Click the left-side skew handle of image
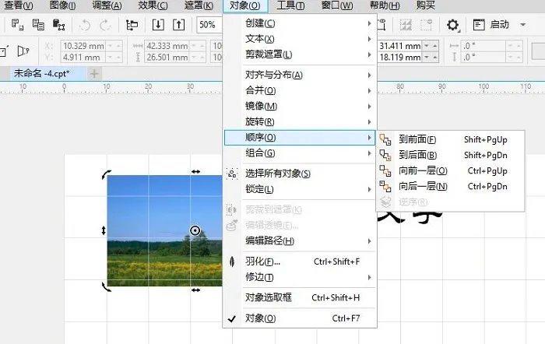Viewport: 545px width, 344px height. coord(104,230)
